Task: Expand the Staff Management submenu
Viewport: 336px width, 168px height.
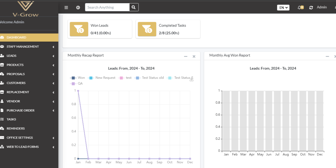Action: tap(23, 46)
